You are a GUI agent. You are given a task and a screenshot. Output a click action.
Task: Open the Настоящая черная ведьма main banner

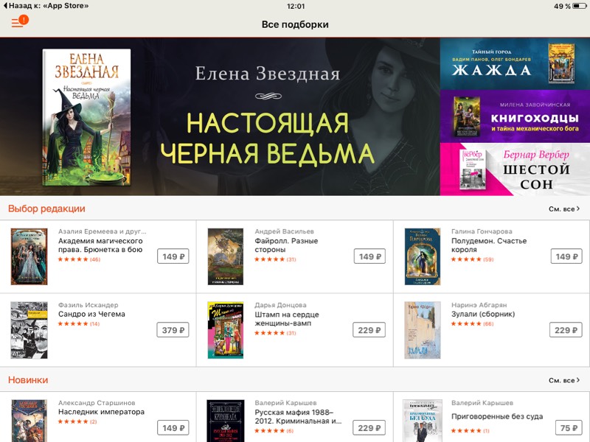tap(220, 116)
